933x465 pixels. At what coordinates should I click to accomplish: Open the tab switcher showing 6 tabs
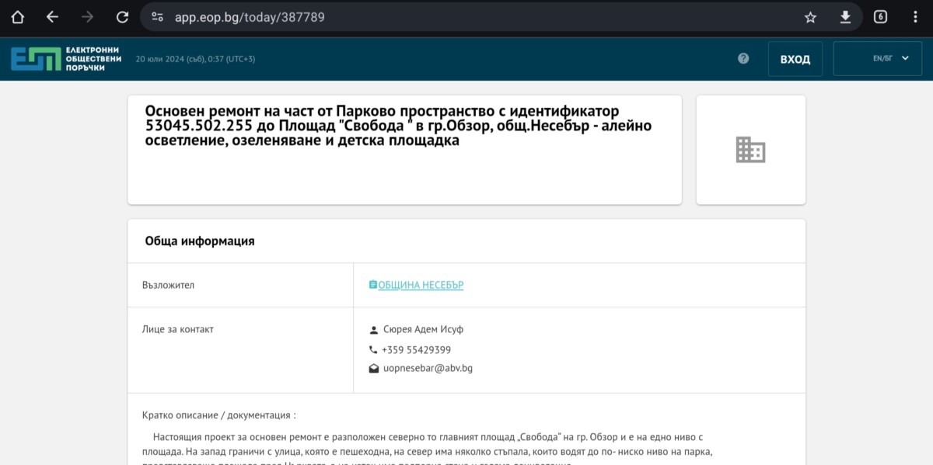click(x=880, y=17)
